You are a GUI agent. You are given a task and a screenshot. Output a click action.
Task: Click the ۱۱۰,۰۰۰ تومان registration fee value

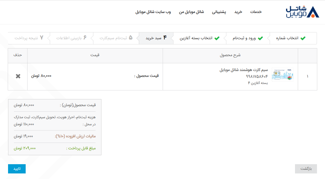[24, 124]
